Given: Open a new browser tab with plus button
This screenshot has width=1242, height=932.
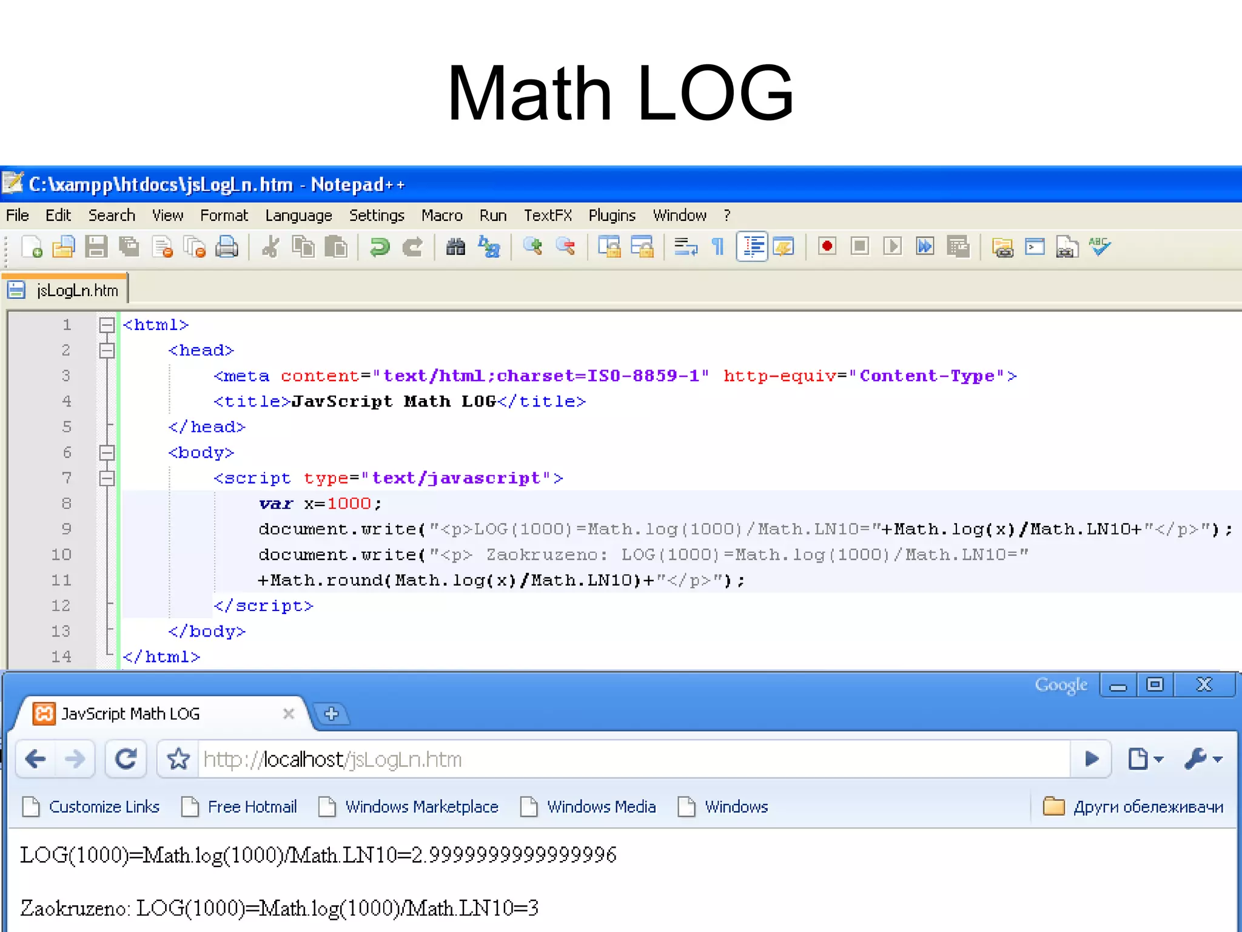Looking at the screenshot, I should tap(331, 714).
